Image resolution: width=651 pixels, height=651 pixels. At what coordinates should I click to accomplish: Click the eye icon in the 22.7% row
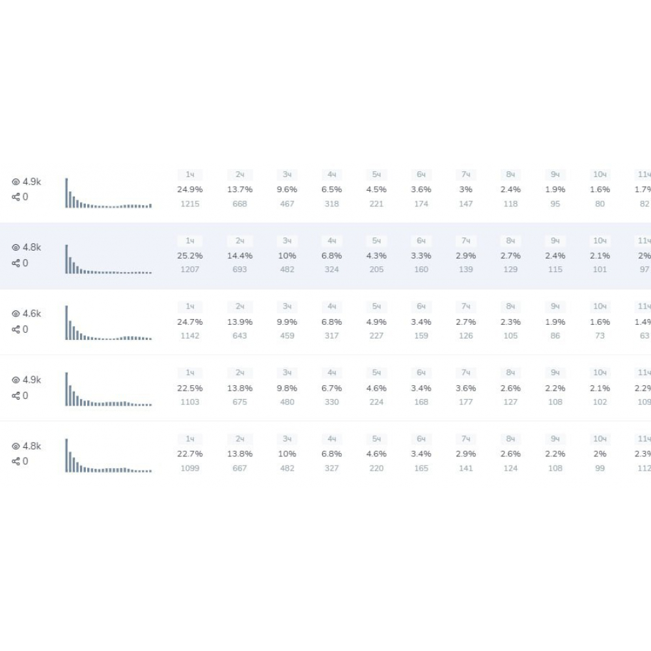click(16, 447)
